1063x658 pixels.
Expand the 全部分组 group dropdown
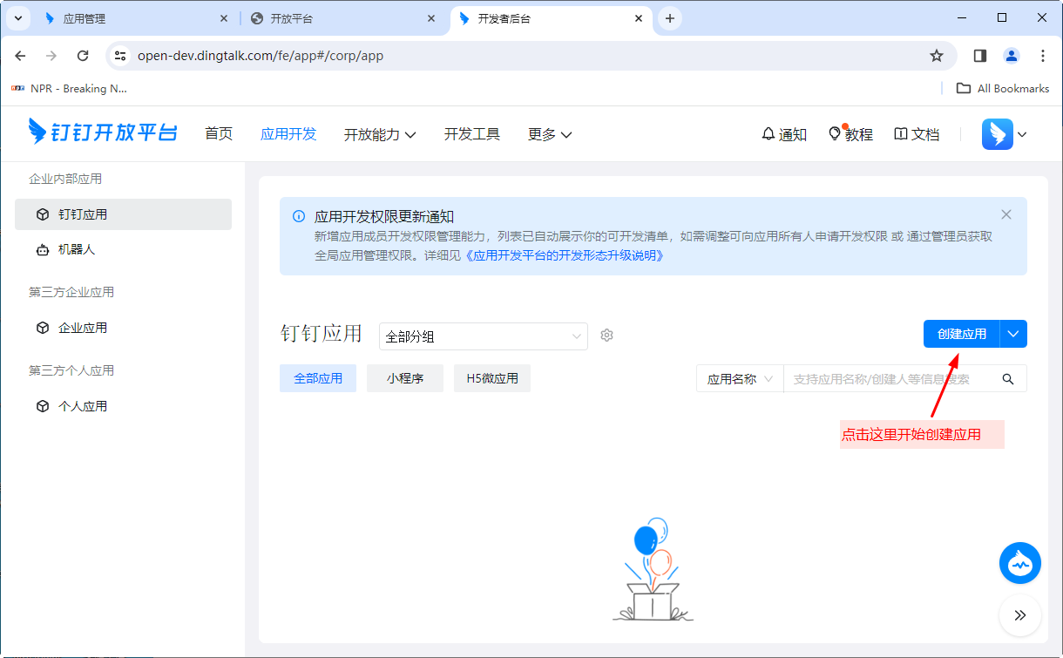tap(483, 336)
